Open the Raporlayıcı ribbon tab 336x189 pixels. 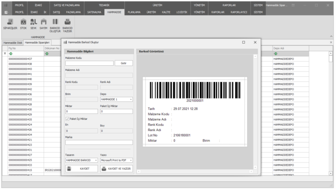click(x=239, y=12)
